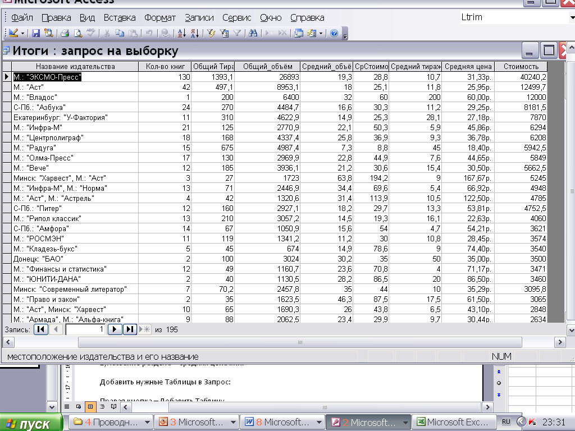Click the Insert Hyperlink icon

coord(166,33)
